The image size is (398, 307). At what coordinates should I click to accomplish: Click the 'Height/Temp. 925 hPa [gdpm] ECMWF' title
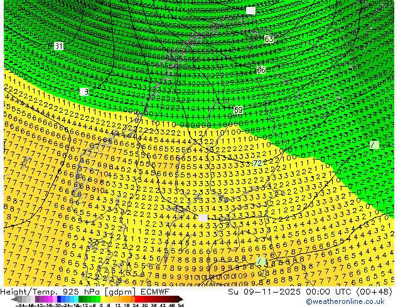click(x=85, y=292)
